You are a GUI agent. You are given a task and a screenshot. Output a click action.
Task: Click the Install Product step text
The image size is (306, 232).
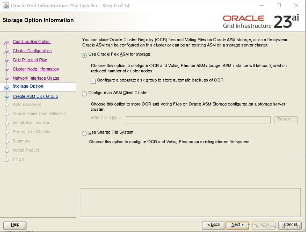[26, 150]
